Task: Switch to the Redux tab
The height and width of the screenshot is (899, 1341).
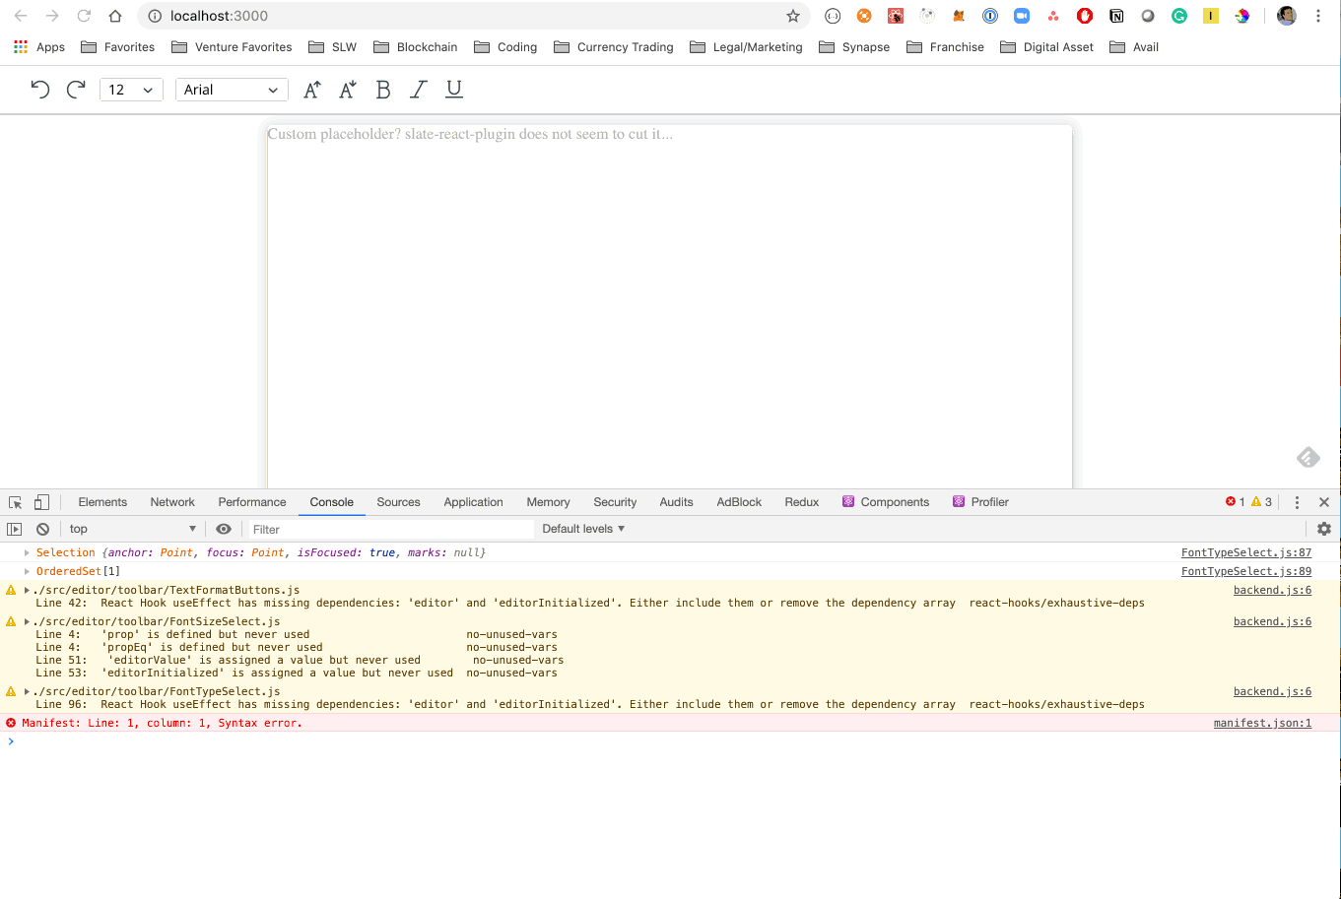Action: [802, 502]
